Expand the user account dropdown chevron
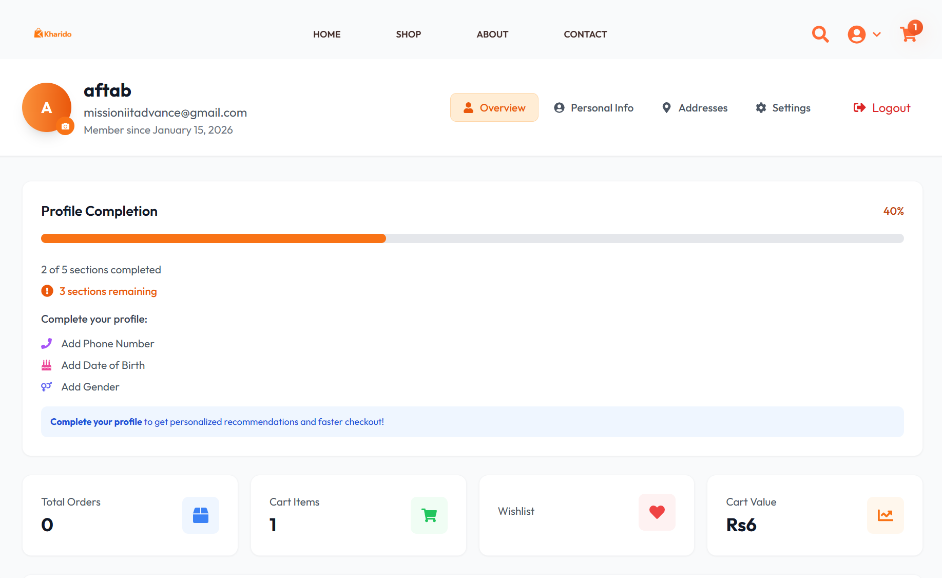 tap(877, 34)
